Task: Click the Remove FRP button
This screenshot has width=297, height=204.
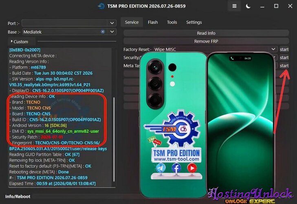Action: click(206, 41)
